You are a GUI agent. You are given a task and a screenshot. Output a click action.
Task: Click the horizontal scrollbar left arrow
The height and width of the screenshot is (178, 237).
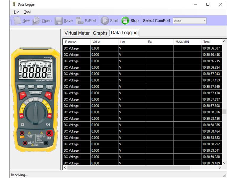pyautogui.click(x=65, y=168)
